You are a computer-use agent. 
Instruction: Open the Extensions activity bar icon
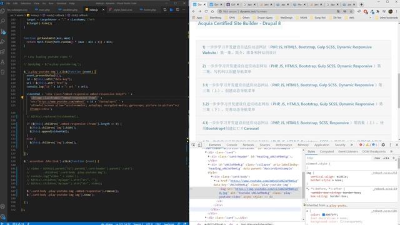coord(2,52)
